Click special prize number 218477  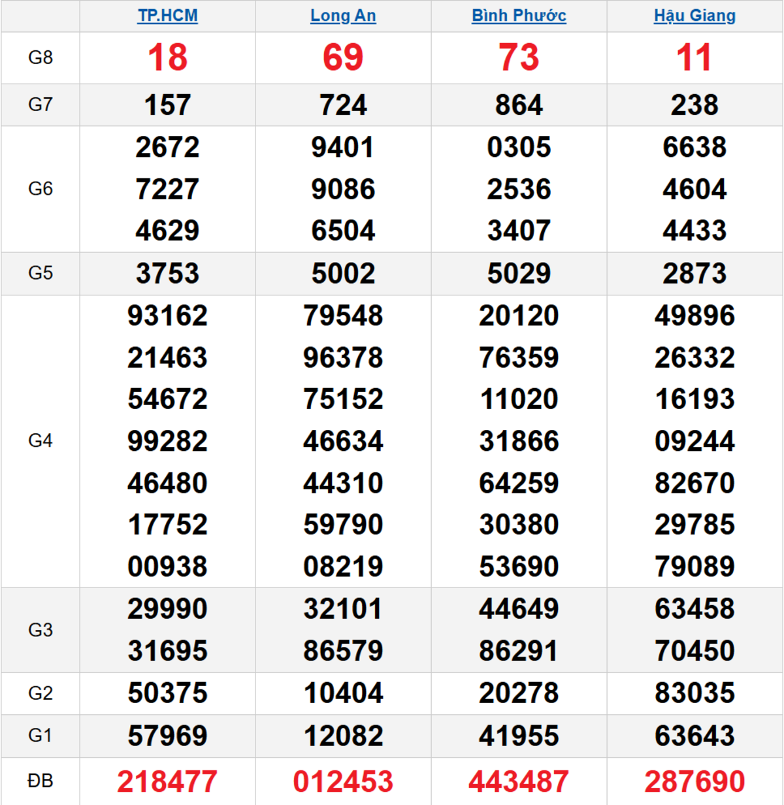click(x=167, y=781)
